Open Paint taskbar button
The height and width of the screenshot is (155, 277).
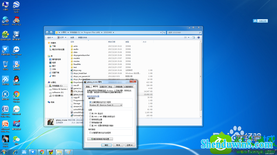tap(68, 152)
